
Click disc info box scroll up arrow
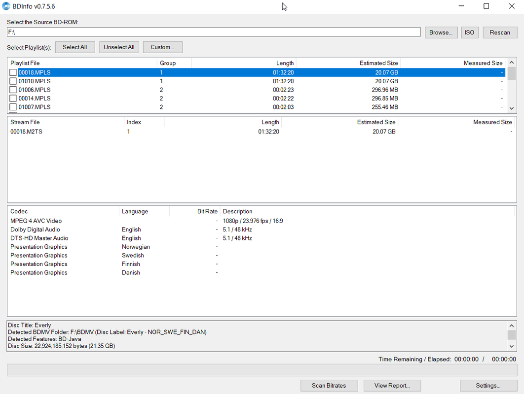(511, 326)
